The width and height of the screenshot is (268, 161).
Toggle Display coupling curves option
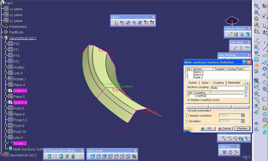pos(188,100)
